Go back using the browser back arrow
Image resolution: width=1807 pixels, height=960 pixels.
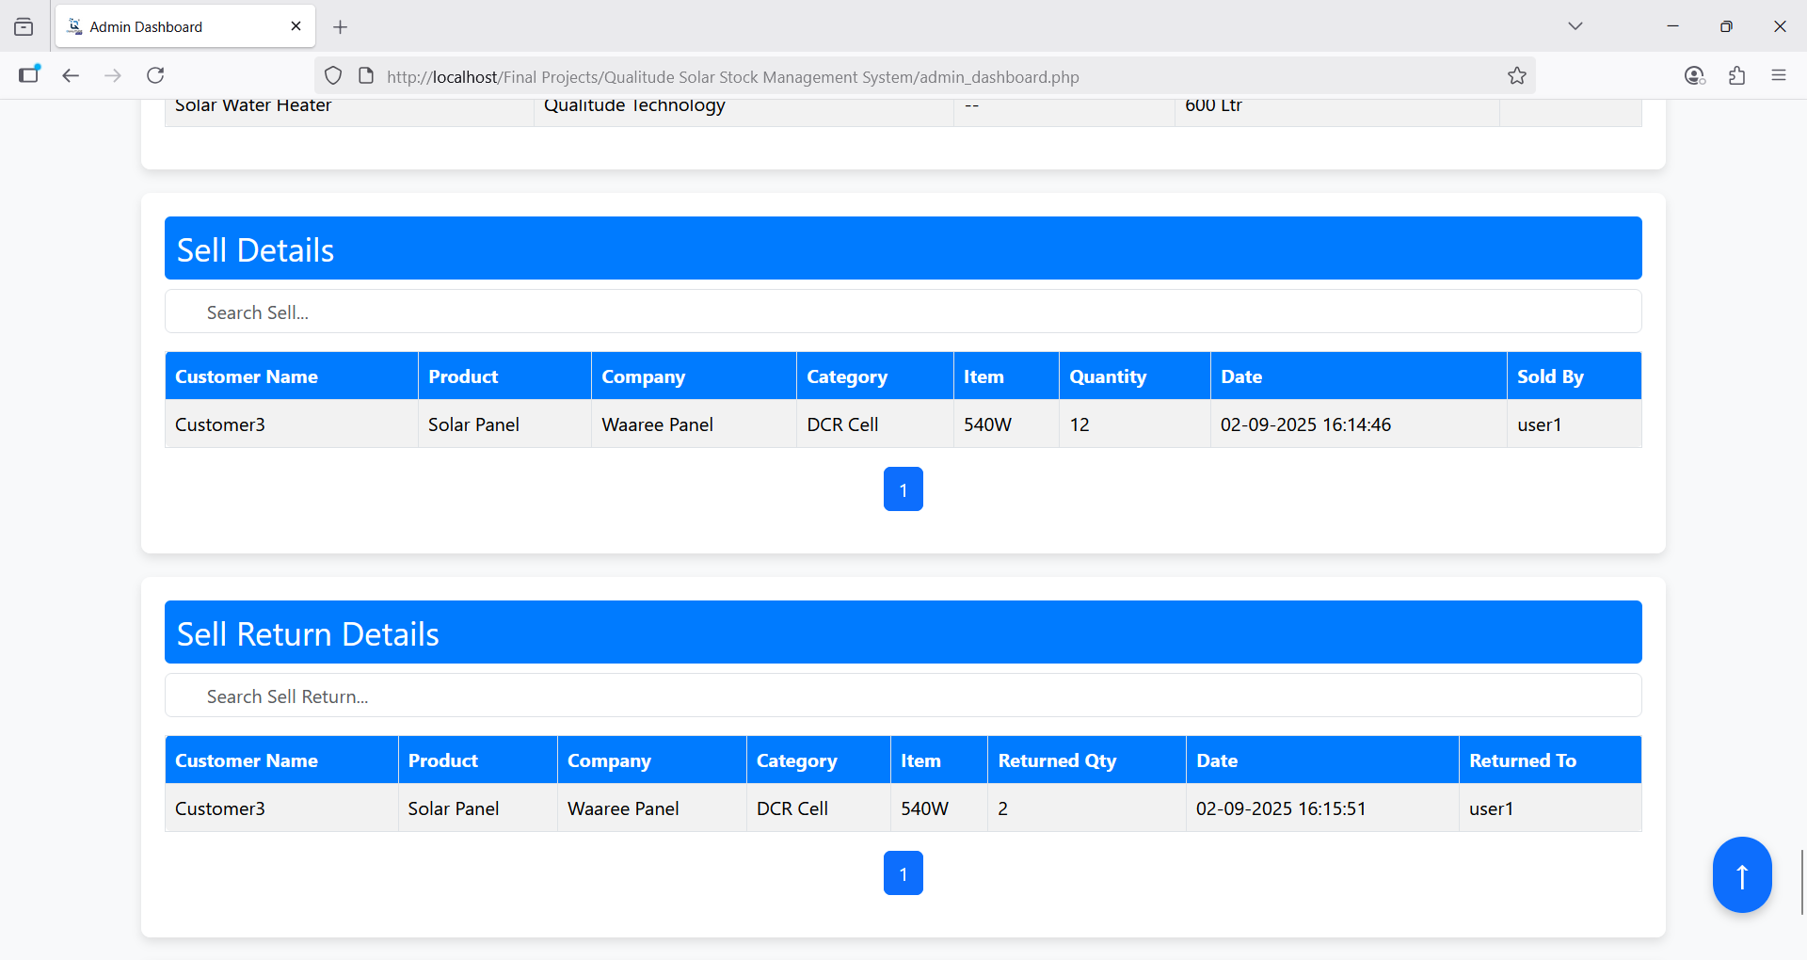(x=71, y=75)
